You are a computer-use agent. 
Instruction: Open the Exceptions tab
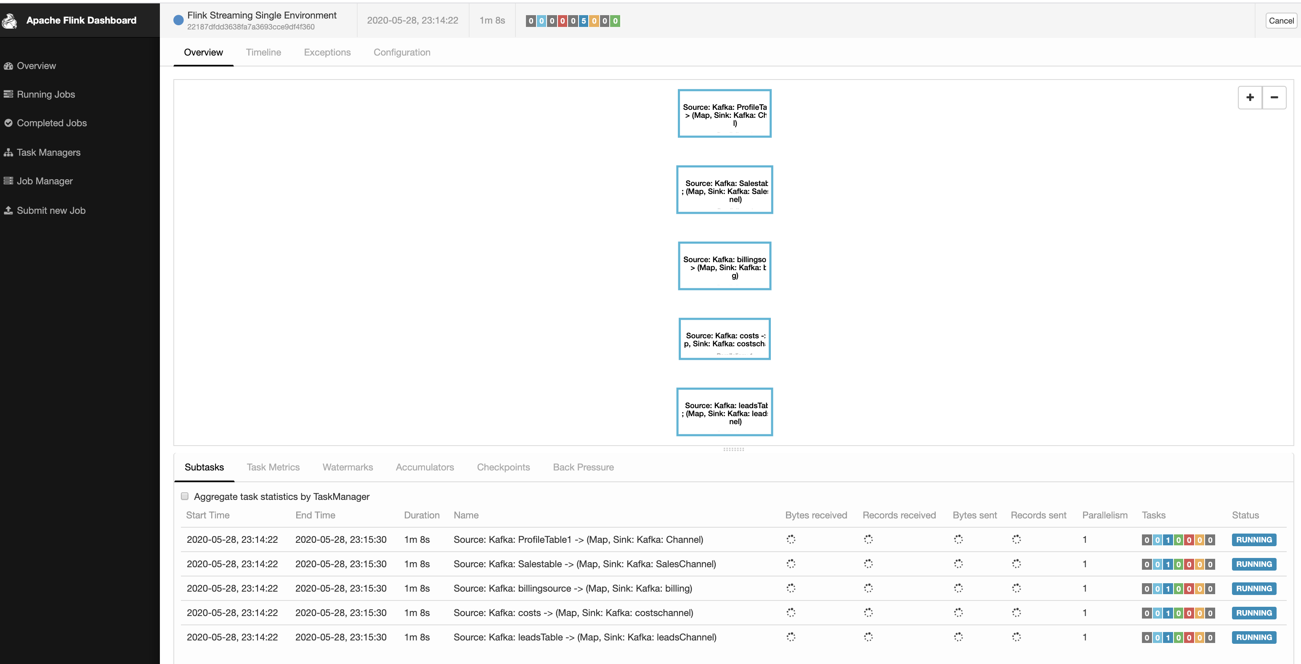327,53
